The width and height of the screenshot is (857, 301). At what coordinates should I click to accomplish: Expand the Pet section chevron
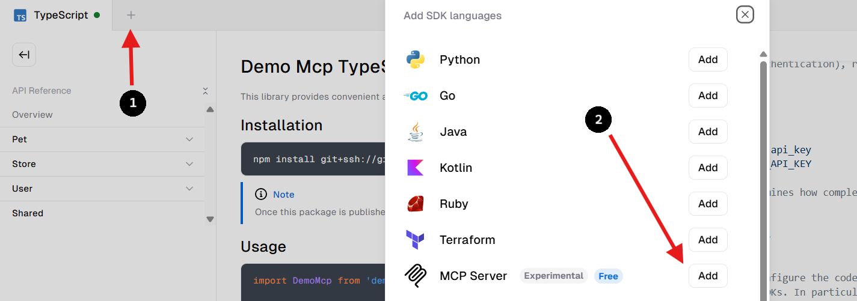click(x=189, y=139)
